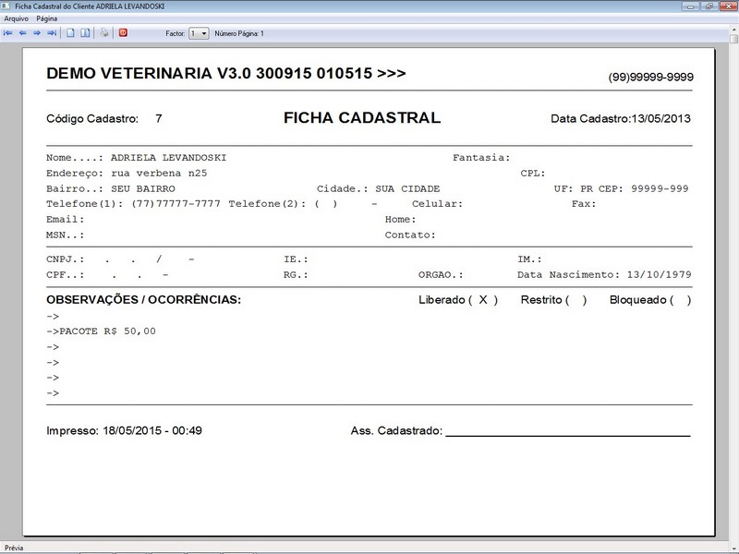Click the 'Email:' label

[65, 219]
